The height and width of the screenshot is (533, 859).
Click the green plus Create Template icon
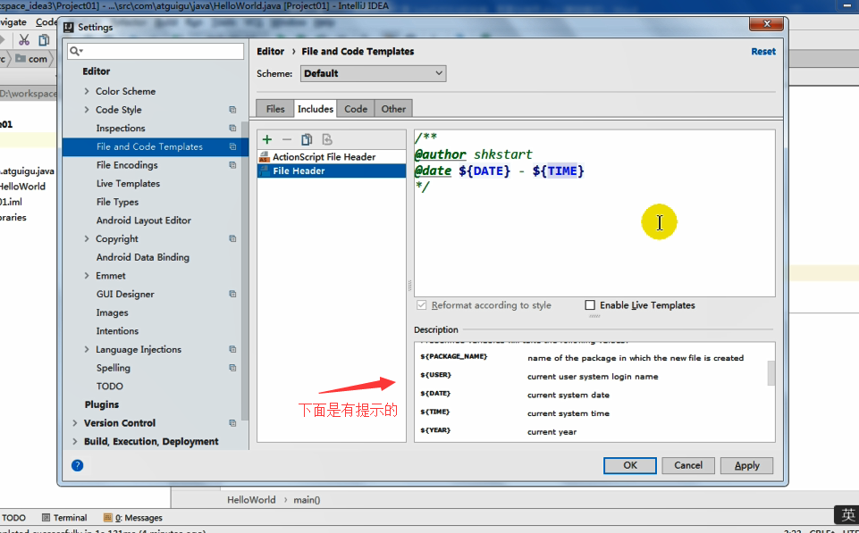point(266,139)
